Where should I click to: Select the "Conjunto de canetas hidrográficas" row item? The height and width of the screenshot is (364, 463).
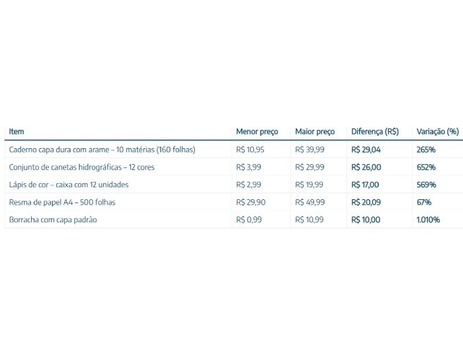(x=81, y=167)
